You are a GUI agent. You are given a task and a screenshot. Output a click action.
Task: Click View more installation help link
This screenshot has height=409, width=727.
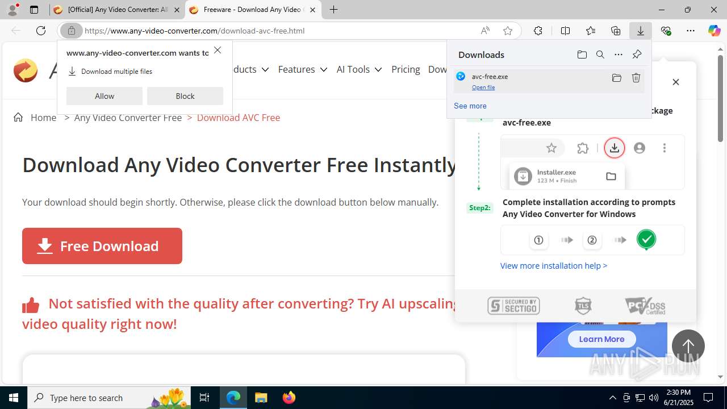(x=554, y=265)
